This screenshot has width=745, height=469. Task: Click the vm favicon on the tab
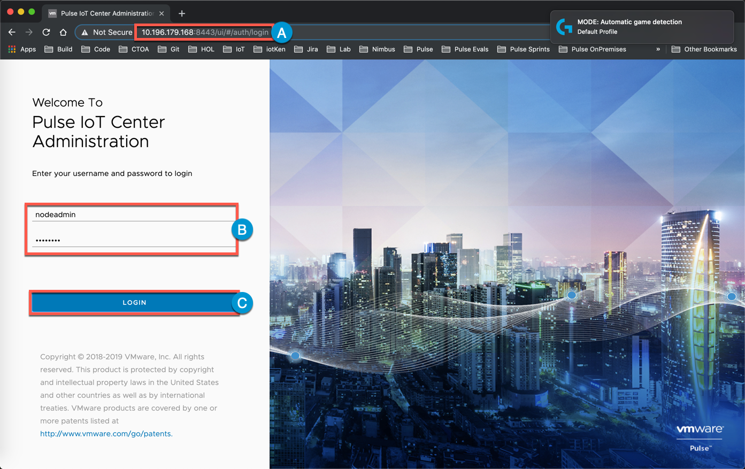[52, 13]
